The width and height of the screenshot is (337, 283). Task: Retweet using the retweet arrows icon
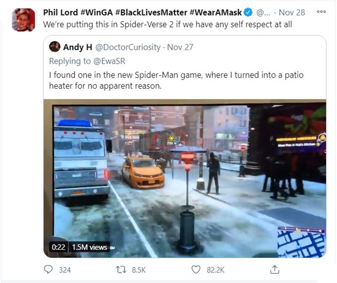click(x=121, y=270)
